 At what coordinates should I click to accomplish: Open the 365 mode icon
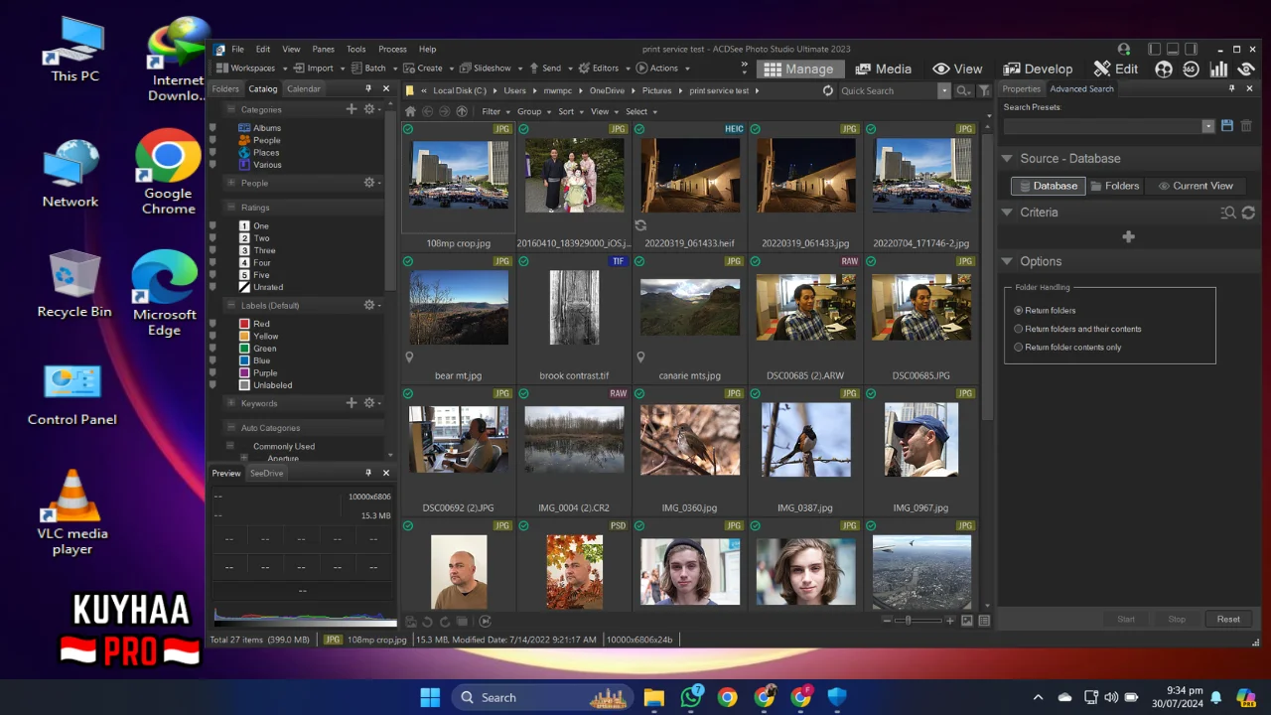tap(1191, 69)
